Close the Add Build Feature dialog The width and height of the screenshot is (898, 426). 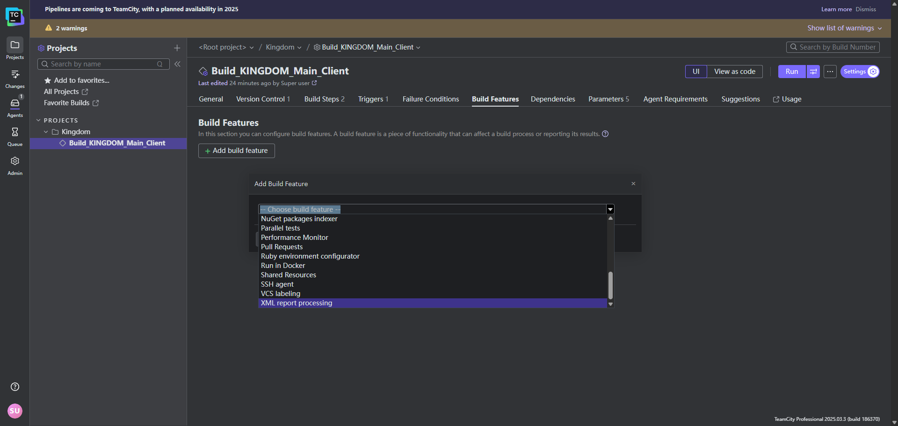coord(633,184)
